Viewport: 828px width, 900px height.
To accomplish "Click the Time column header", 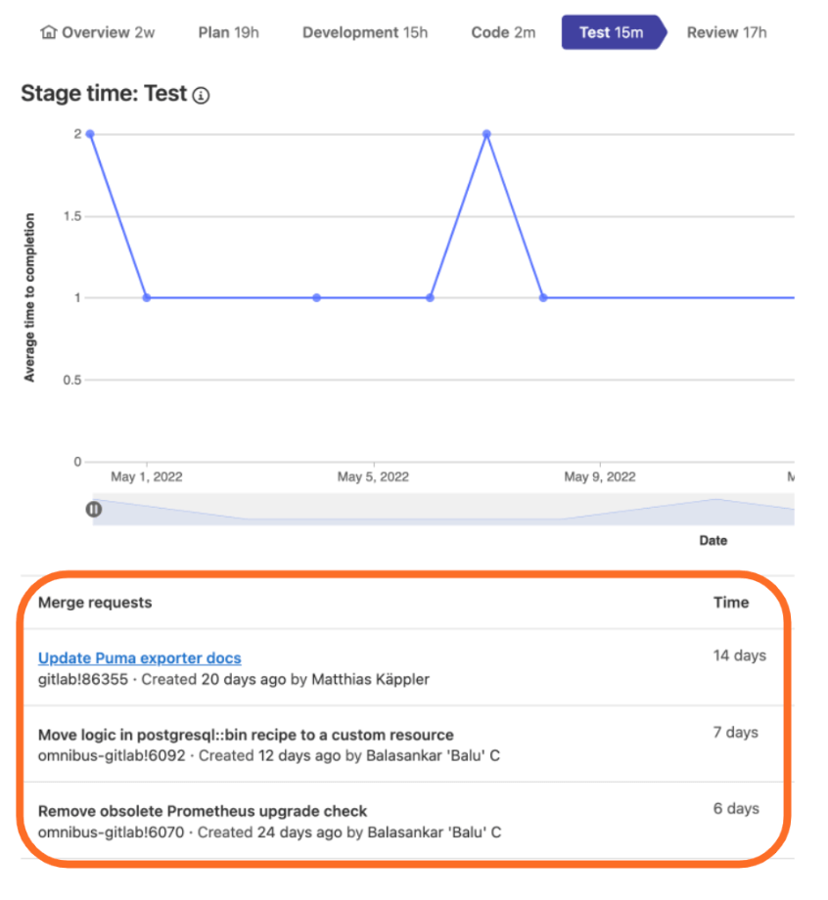I will [x=730, y=603].
